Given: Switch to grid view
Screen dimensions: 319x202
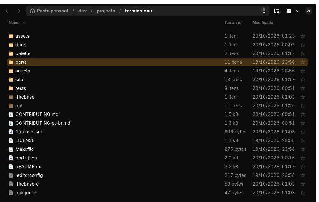Looking at the screenshot, I should tap(289, 11).
